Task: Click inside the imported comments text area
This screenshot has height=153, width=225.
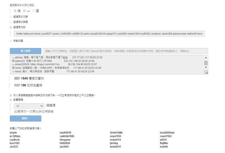Action: tap(105, 65)
